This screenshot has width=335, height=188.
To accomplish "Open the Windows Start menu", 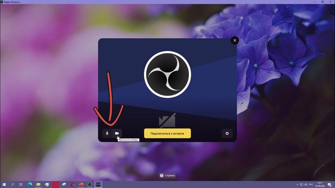I will pyautogui.click(x=4, y=185).
